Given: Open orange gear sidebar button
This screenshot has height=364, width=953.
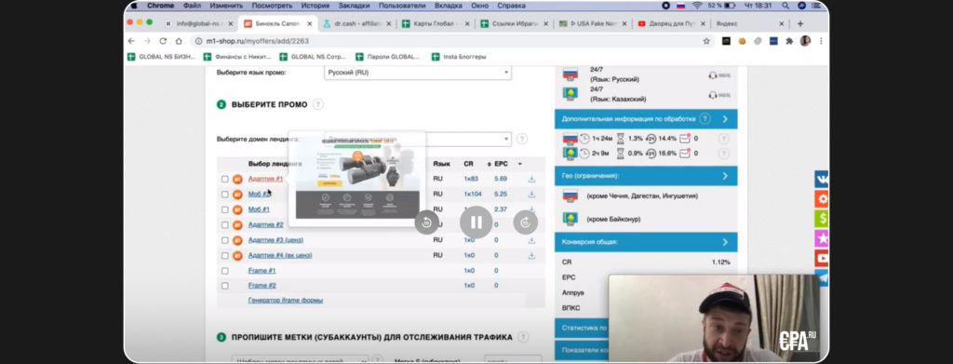Looking at the screenshot, I should point(822,198).
